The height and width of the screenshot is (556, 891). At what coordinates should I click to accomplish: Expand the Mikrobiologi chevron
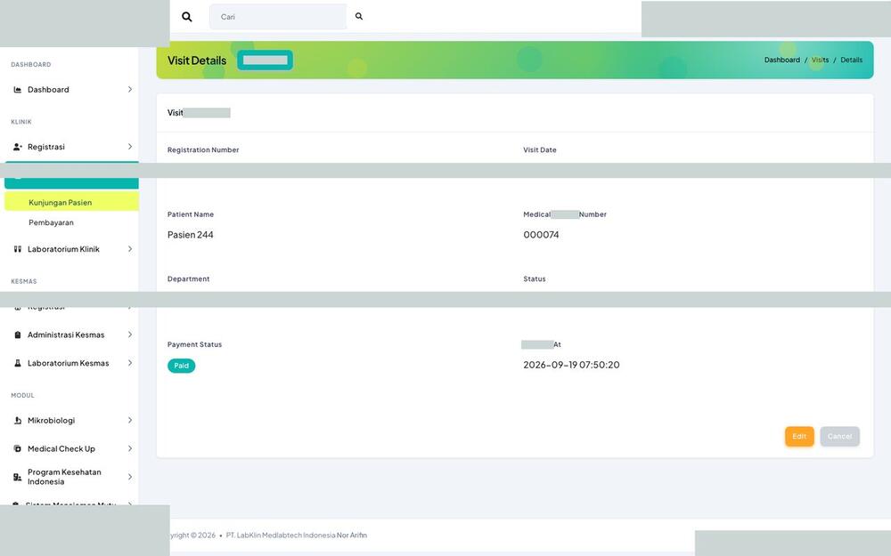coord(129,421)
